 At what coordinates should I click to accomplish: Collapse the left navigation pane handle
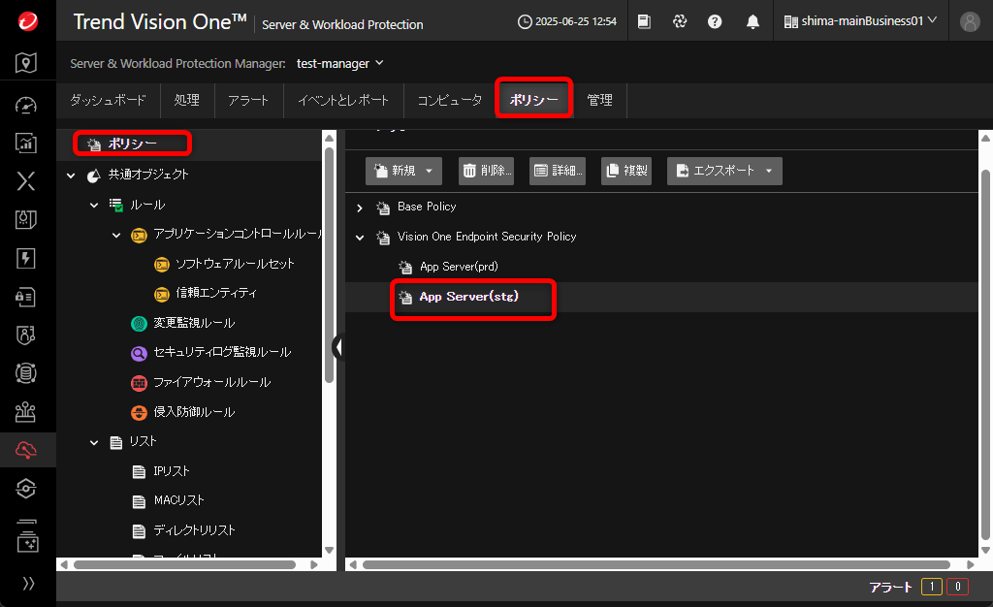[339, 347]
